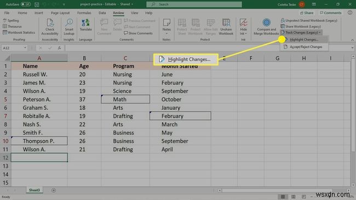Image resolution: width=356 pixels, height=200 pixels.
Task: Run the Spelling check
Action: 11,20
